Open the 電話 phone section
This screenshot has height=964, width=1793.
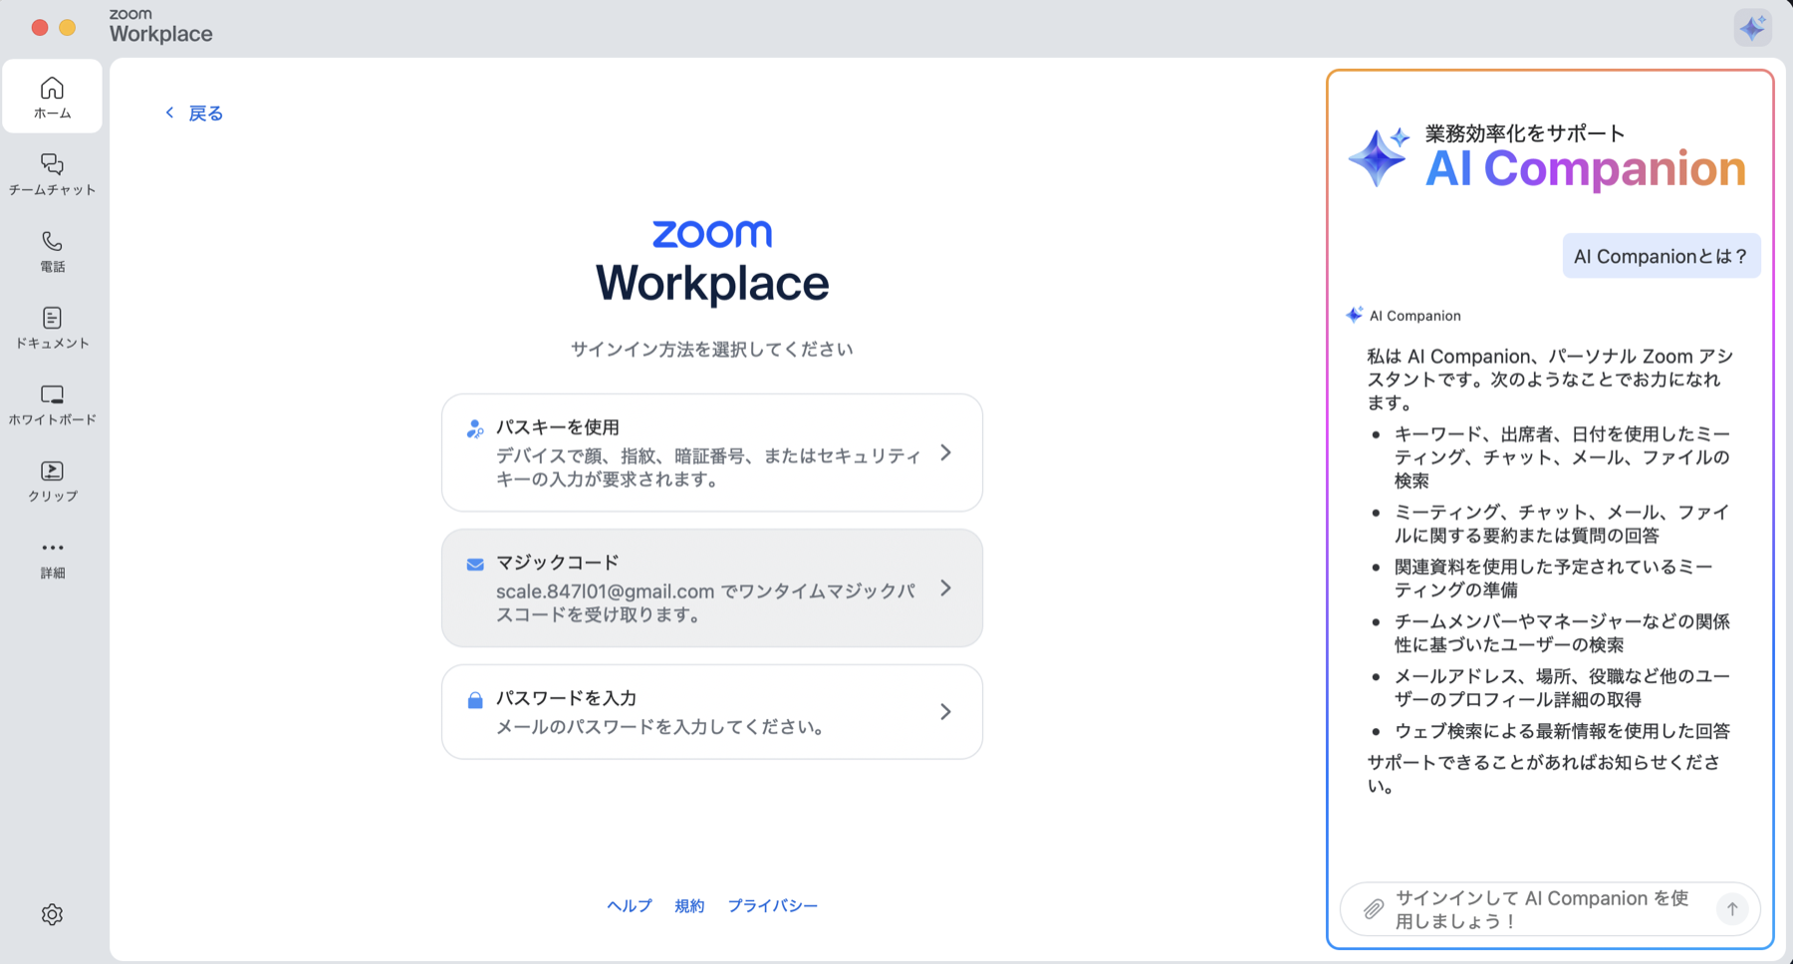coord(52,251)
